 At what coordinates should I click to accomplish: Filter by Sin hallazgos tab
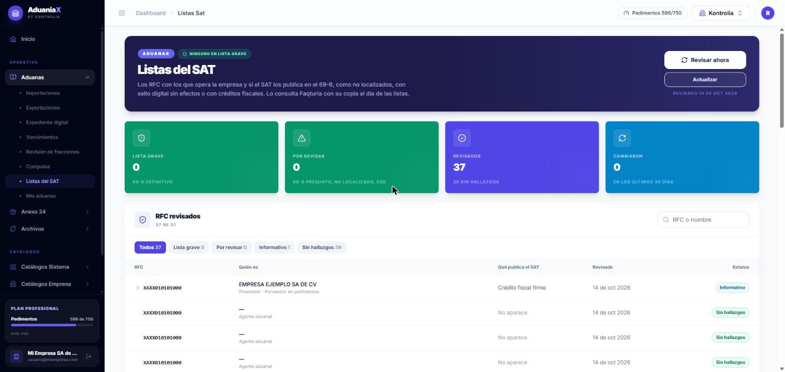click(321, 247)
